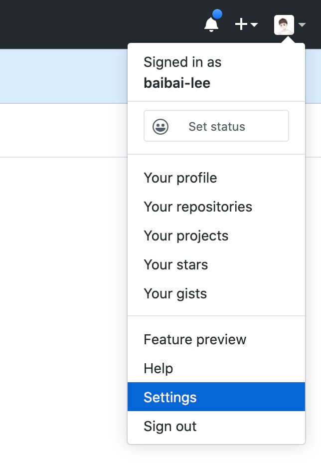Open the Help menu item
Image resolution: width=321 pixels, height=474 pixels.
tap(159, 368)
